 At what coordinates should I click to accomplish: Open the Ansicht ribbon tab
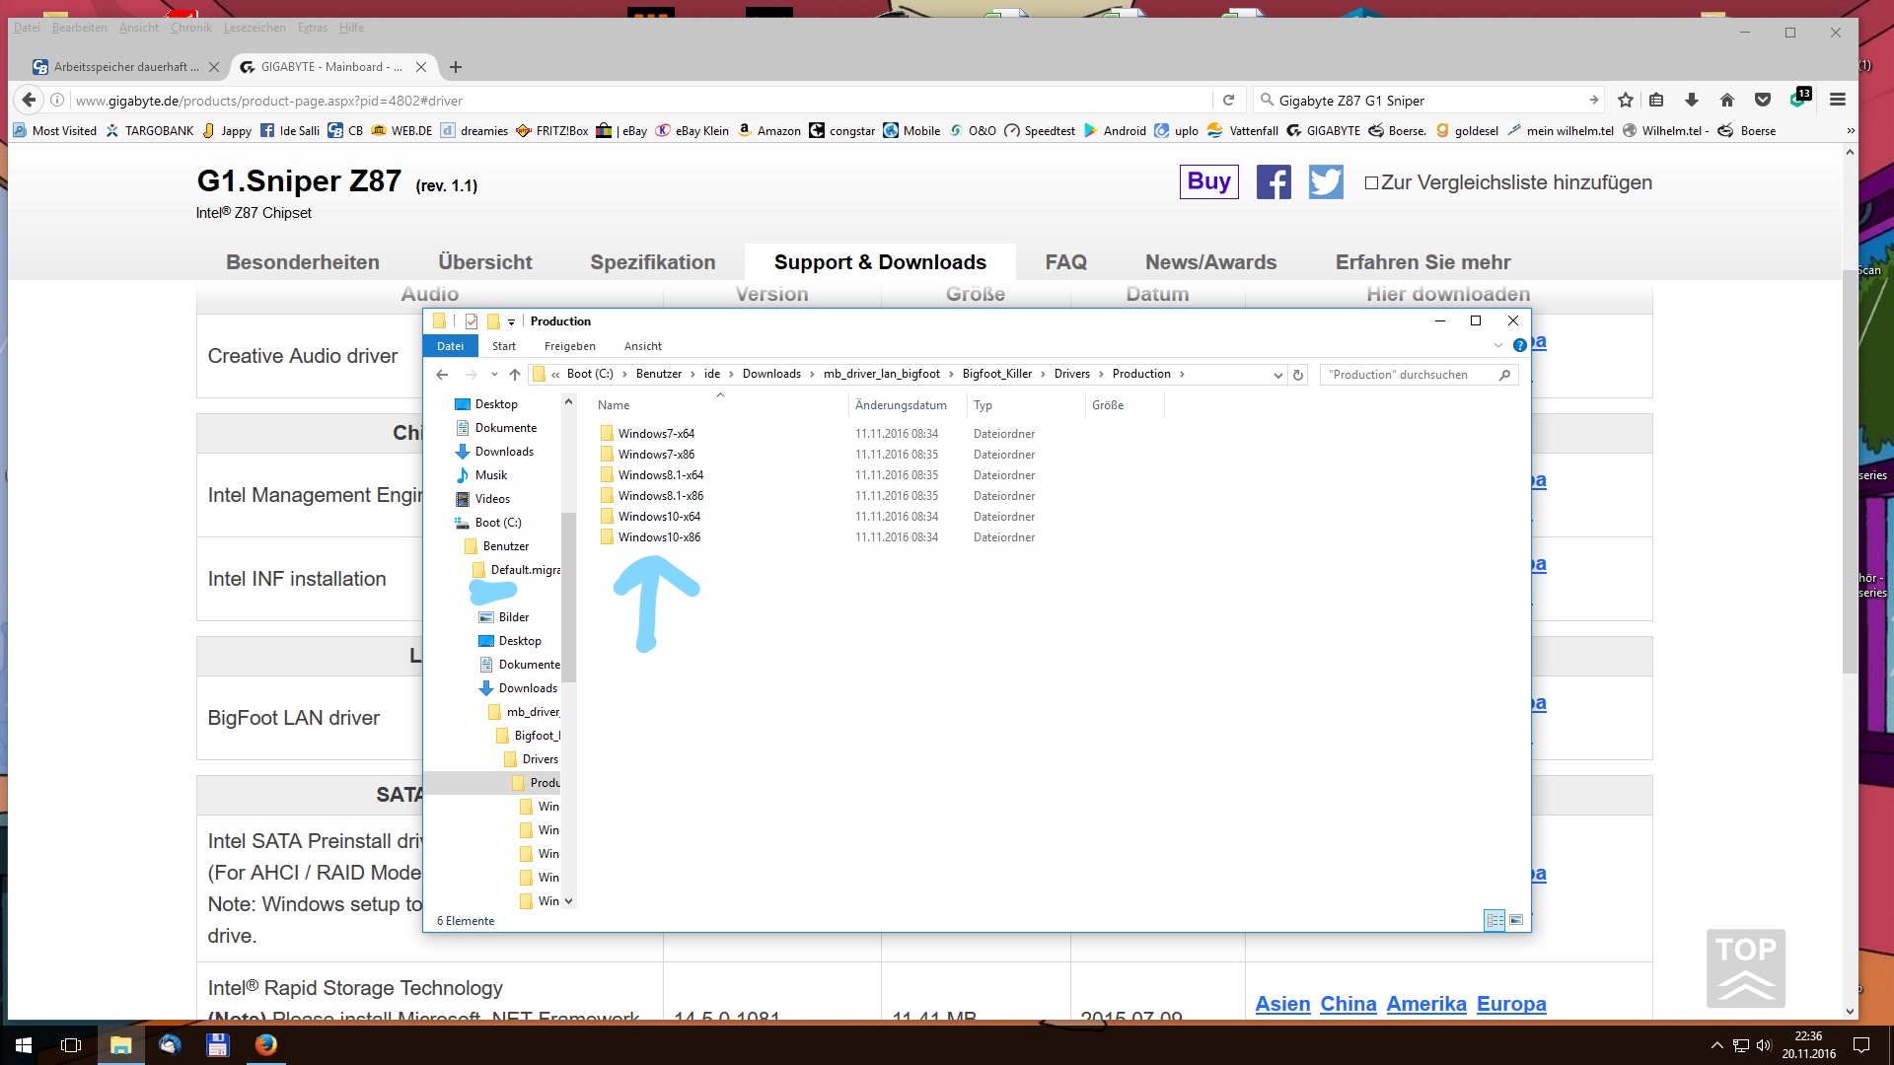tap(642, 346)
